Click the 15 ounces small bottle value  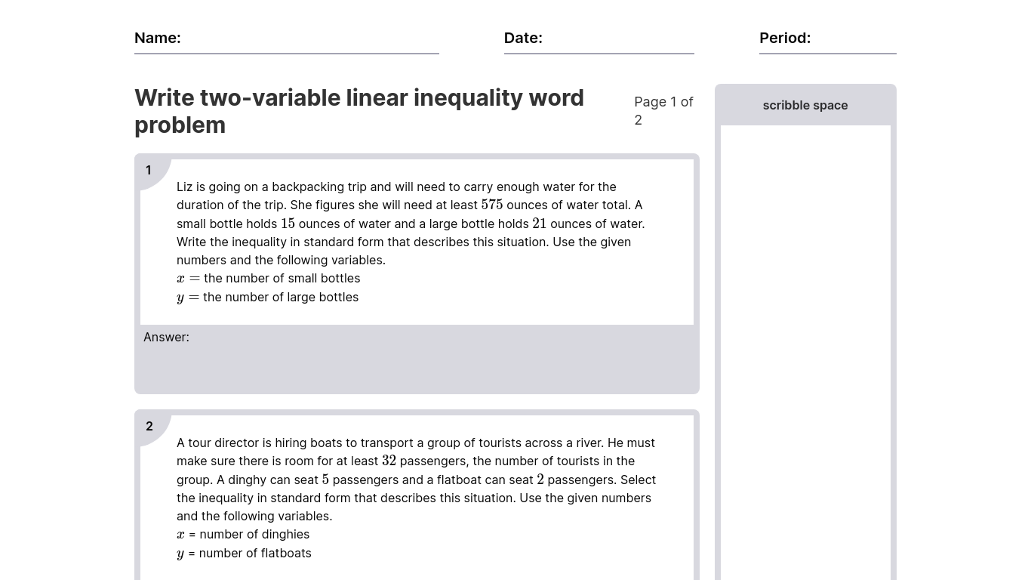tap(288, 224)
